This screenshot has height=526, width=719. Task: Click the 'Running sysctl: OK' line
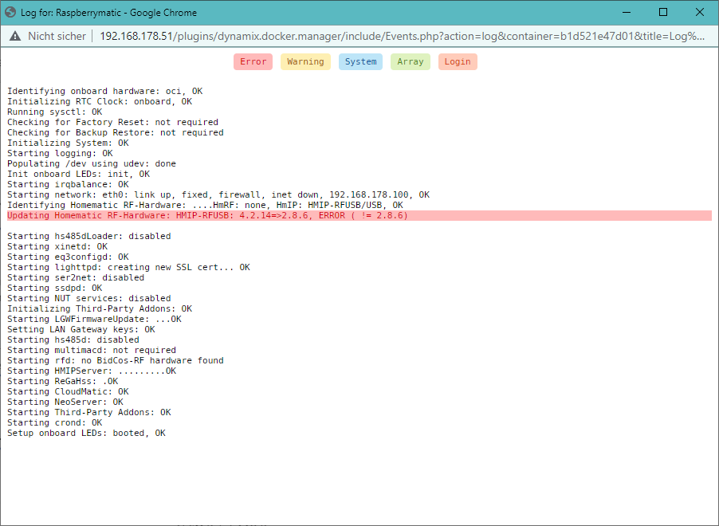pyautogui.click(x=54, y=112)
